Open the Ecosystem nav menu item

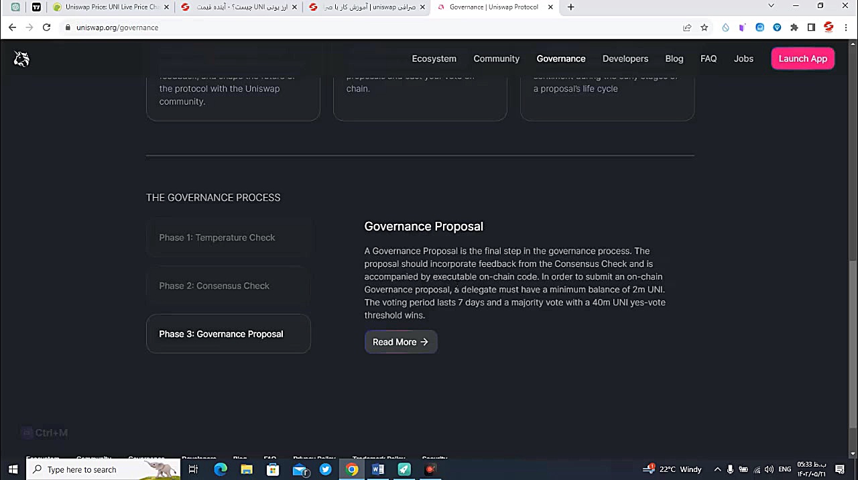click(434, 59)
